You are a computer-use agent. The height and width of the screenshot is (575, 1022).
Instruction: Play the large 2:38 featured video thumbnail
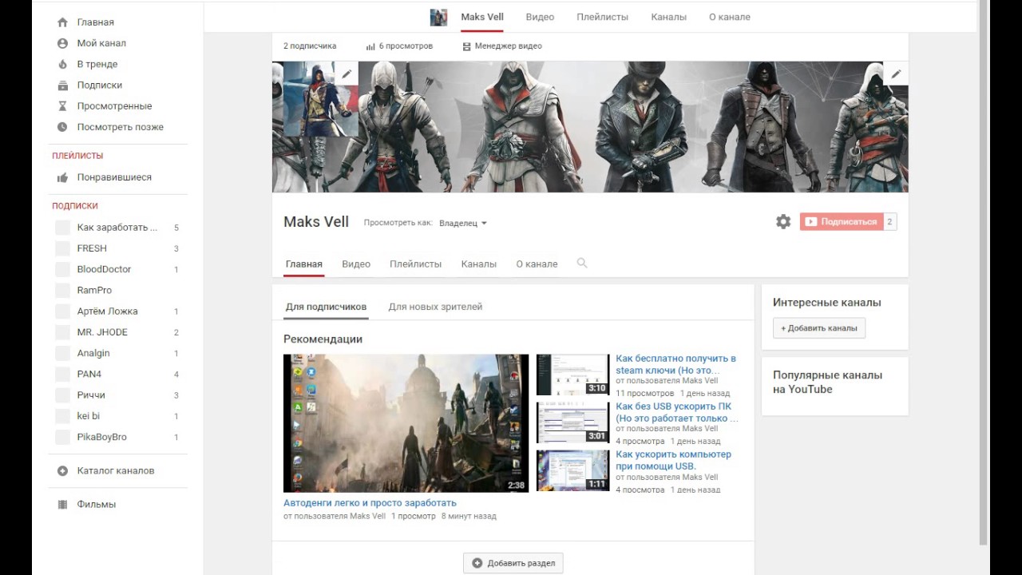pos(406,423)
